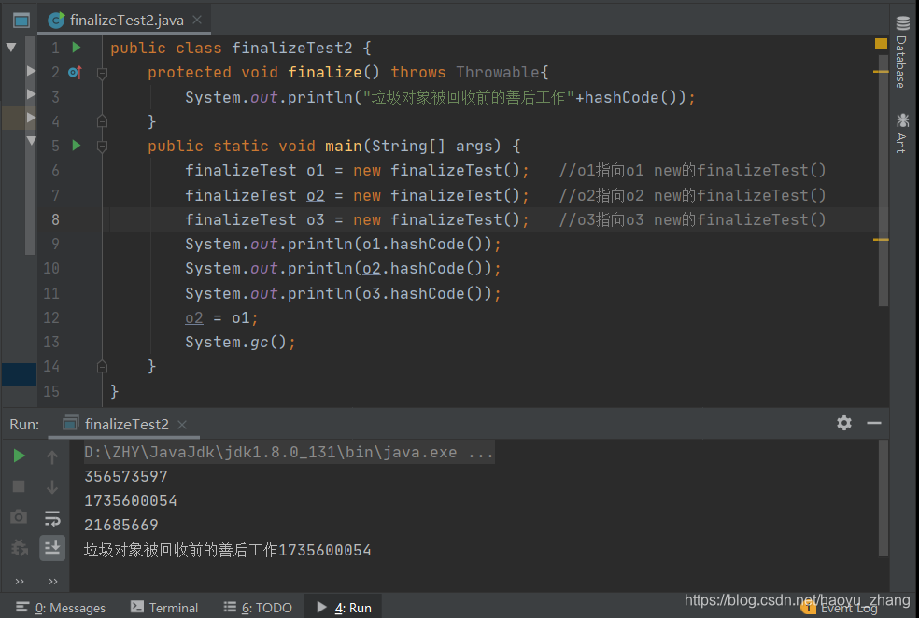Click the o2 = o1 assignment on line 12
Screen dimensions: 919x618
(x=221, y=318)
